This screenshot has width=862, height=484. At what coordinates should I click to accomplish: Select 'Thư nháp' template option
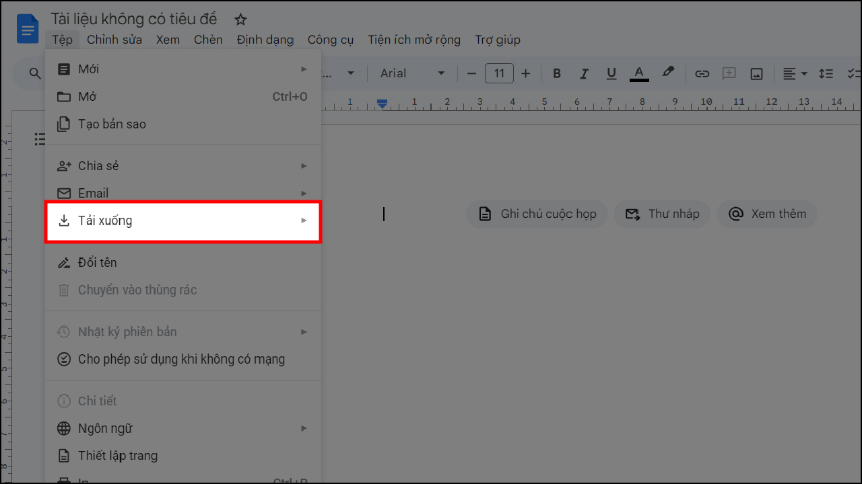tap(662, 214)
